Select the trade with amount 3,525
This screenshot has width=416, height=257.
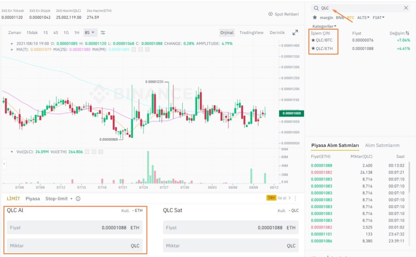point(357,227)
